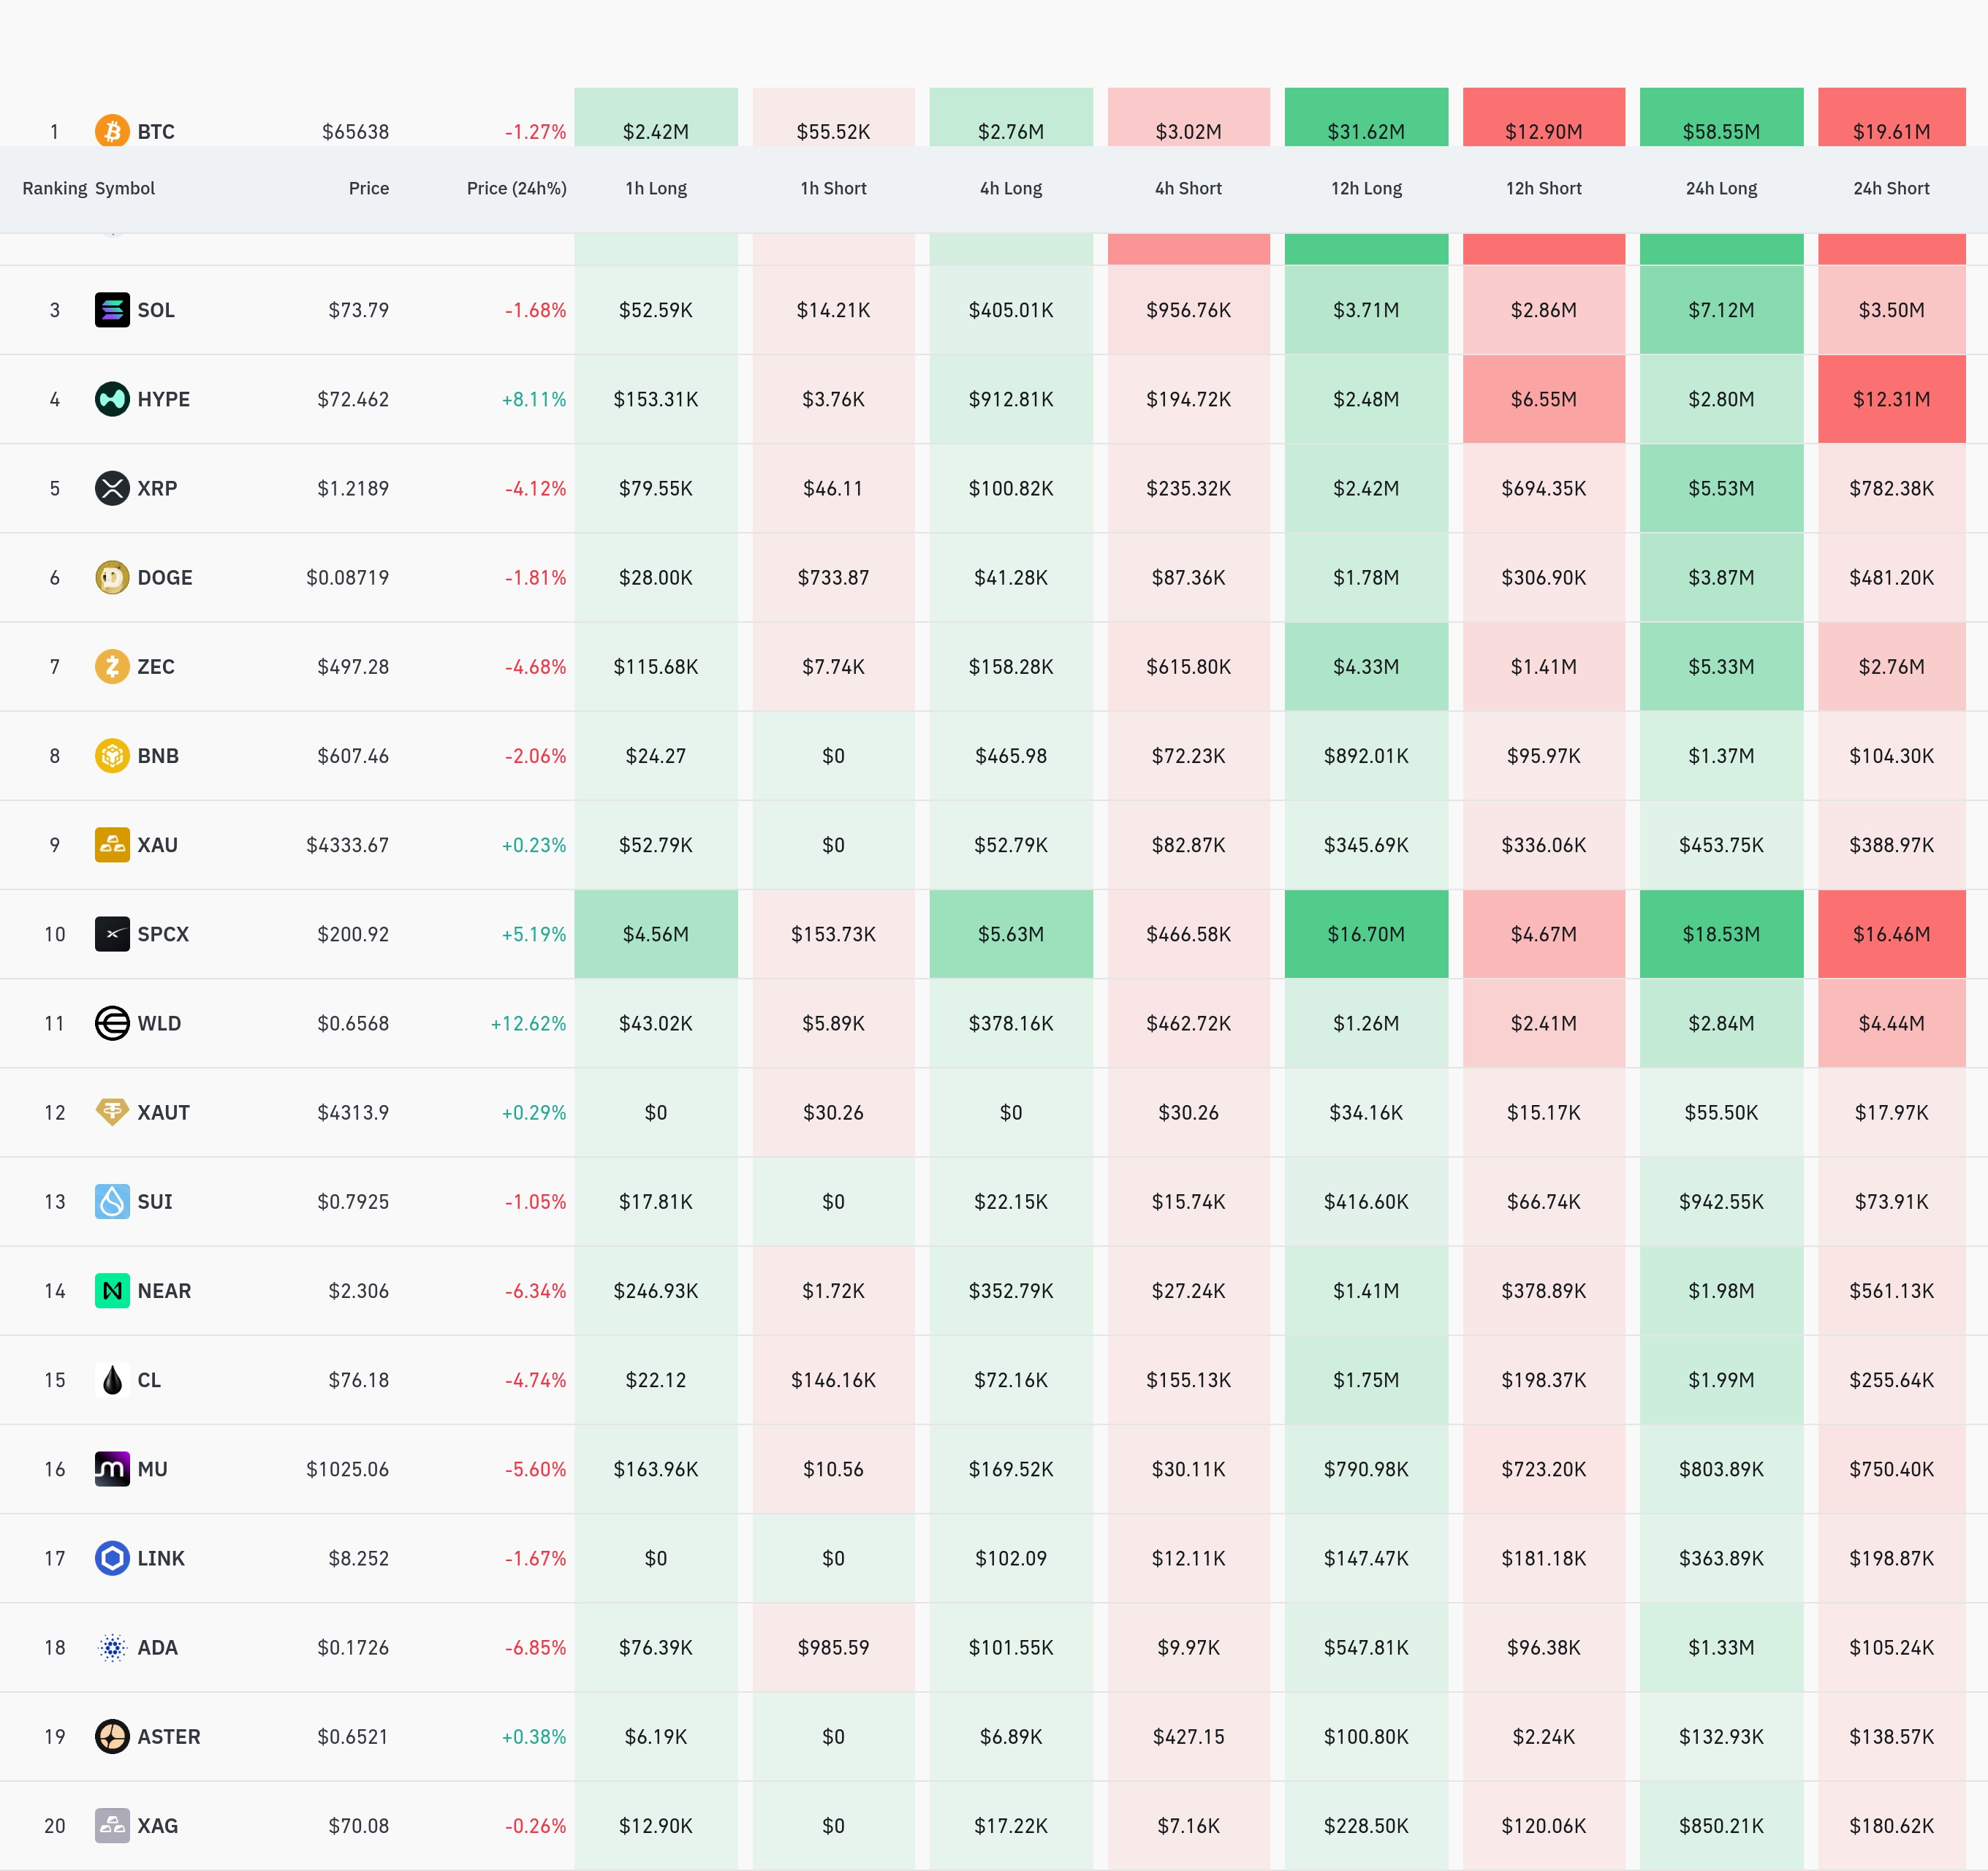Click XRP price $1.2189

(x=353, y=488)
